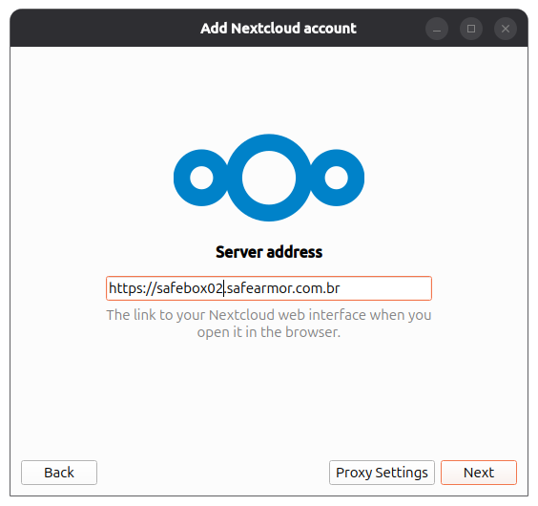This screenshot has width=538, height=506.
Task: Place cursor in the https:// prefix
Action: (133, 288)
